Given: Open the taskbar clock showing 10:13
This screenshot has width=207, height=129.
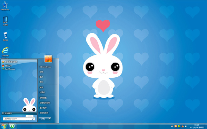Looking at the screenshot, I should [x=197, y=126].
